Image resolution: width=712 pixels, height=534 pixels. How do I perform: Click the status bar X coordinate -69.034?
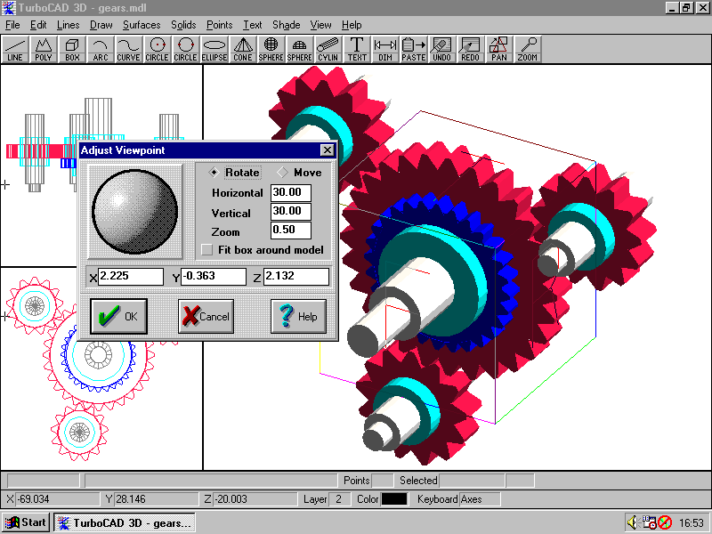pos(58,499)
